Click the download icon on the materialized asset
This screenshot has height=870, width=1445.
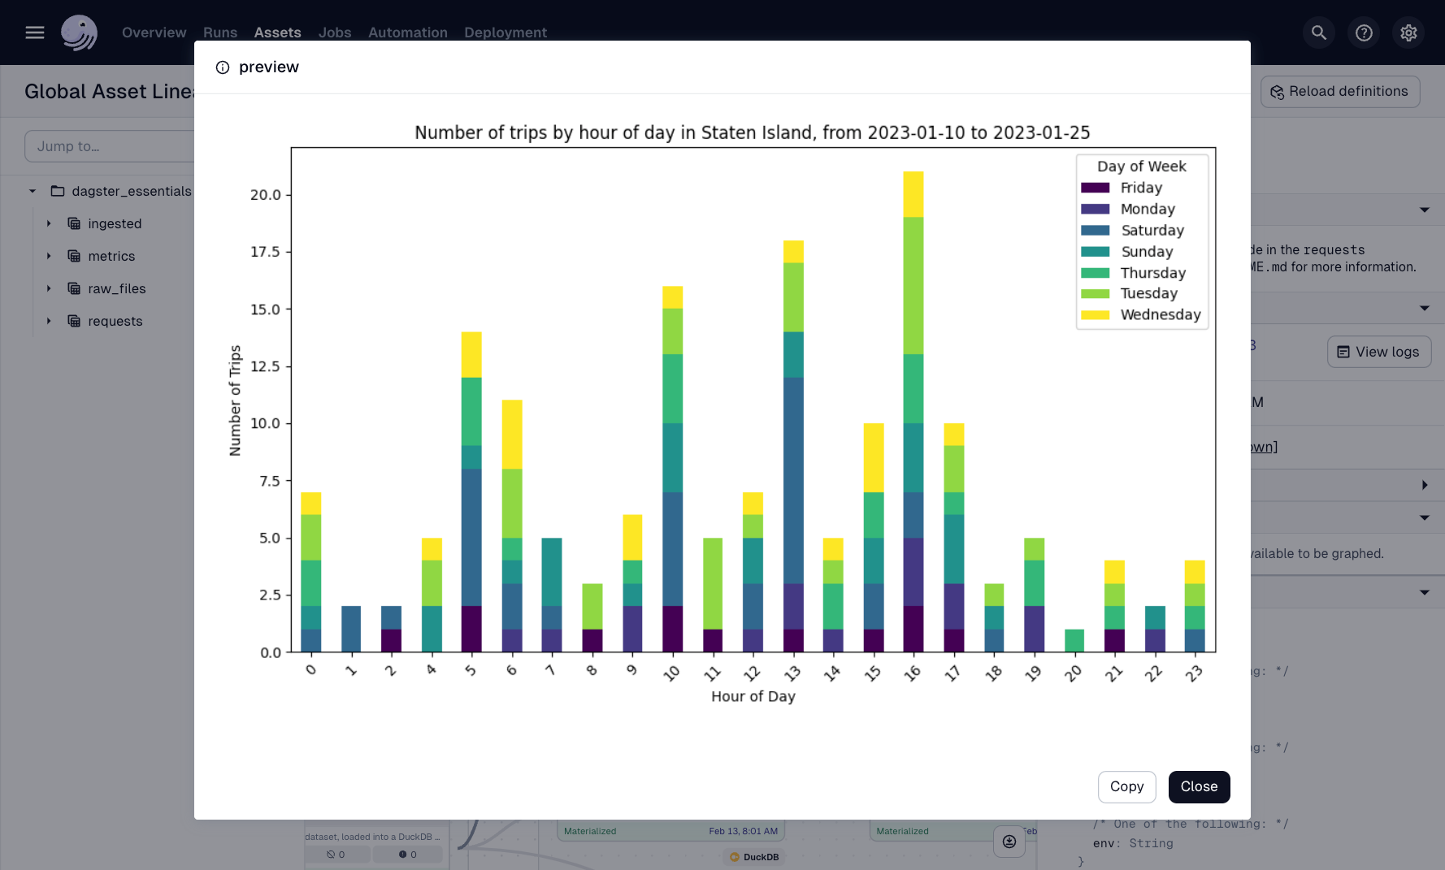[1009, 842]
